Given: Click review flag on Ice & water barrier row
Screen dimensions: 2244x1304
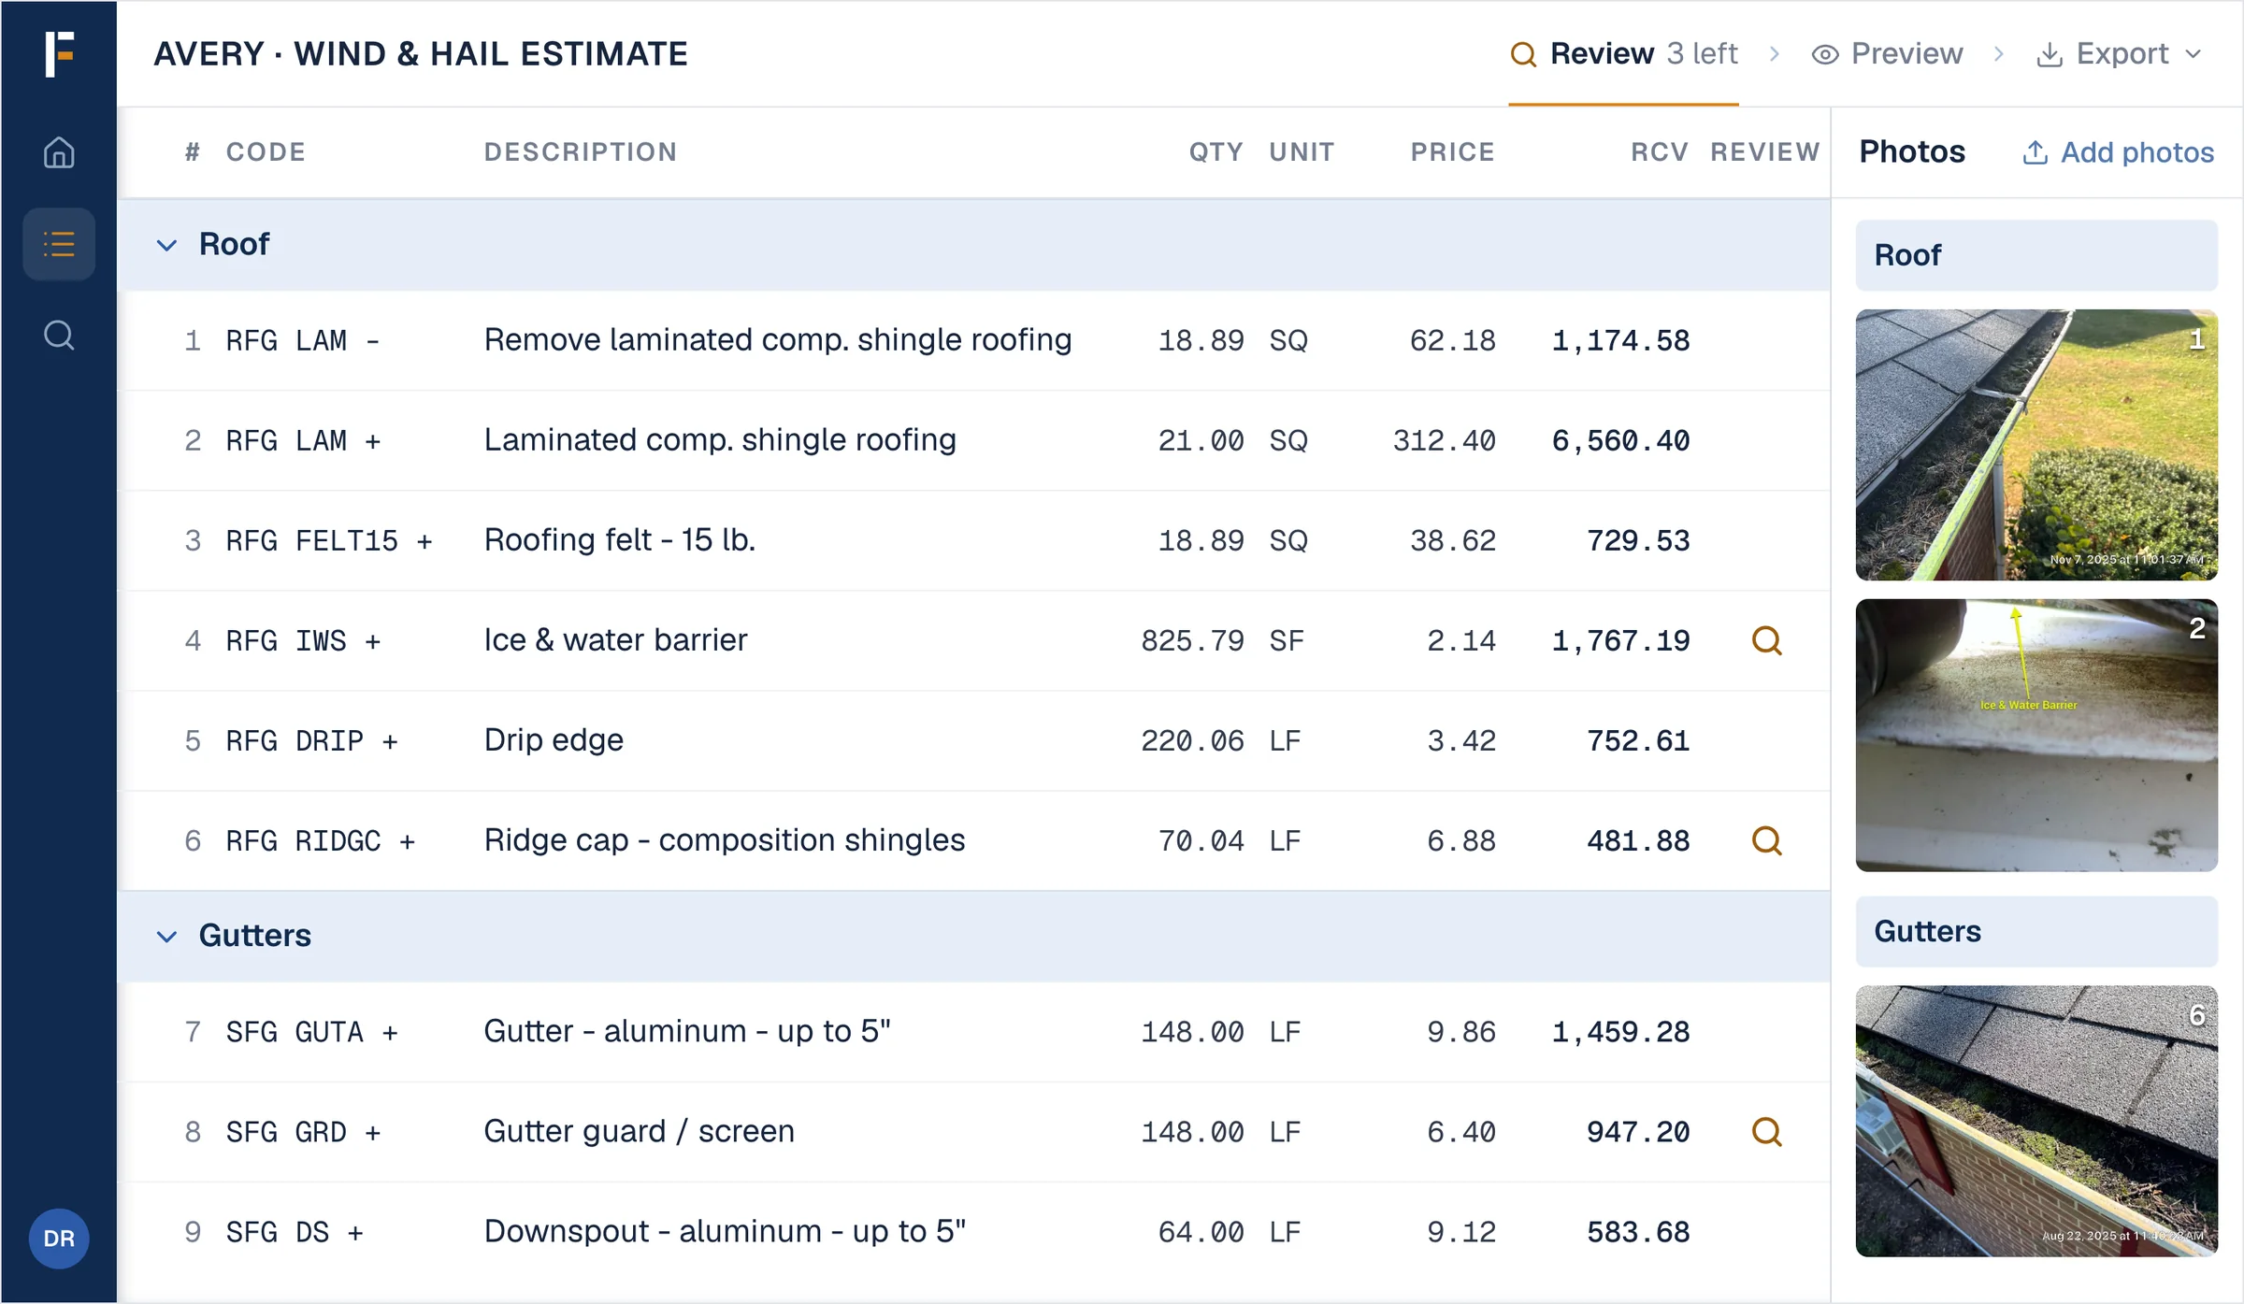Looking at the screenshot, I should coord(1766,640).
